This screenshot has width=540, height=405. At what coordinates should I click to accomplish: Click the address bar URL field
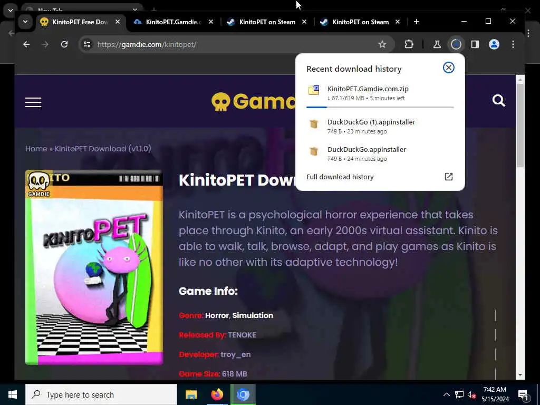point(236,44)
